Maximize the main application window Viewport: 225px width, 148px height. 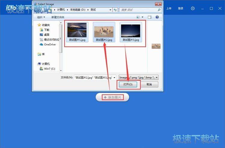click(x=211, y=8)
